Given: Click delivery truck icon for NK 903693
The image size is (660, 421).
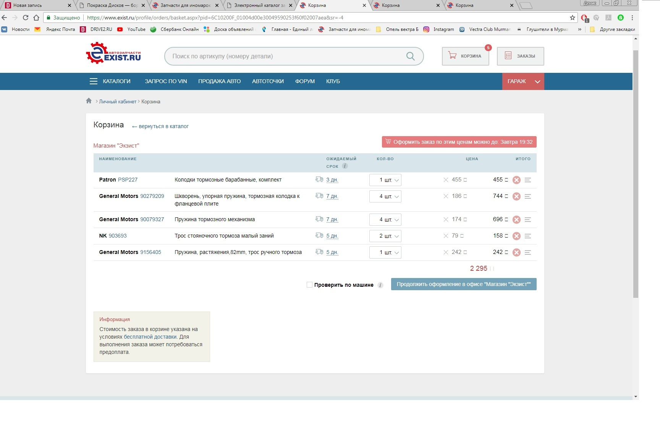Looking at the screenshot, I should (x=319, y=235).
